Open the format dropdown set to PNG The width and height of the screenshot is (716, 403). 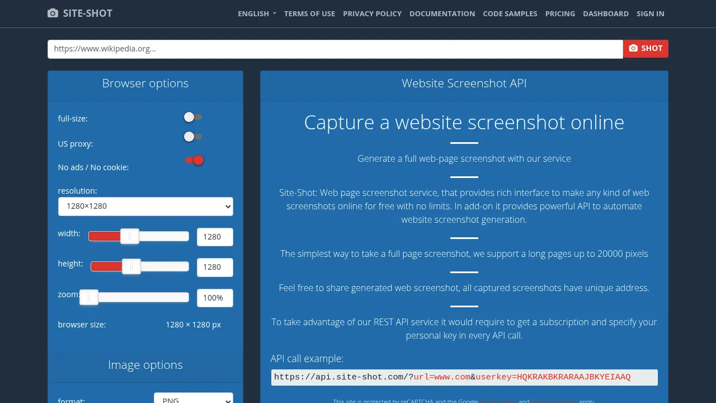pyautogui.click(x=193, y=399)
